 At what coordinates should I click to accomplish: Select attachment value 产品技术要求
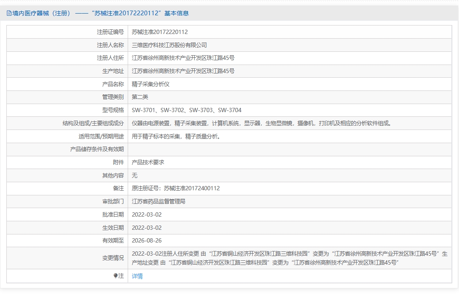(x=148, y=162)
